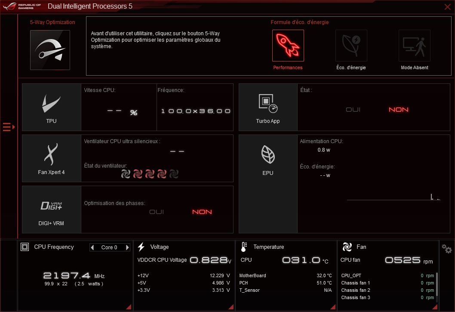Switch to next core with right arrow
Screen dimensions: 455x312
click(x=127, y=248)
